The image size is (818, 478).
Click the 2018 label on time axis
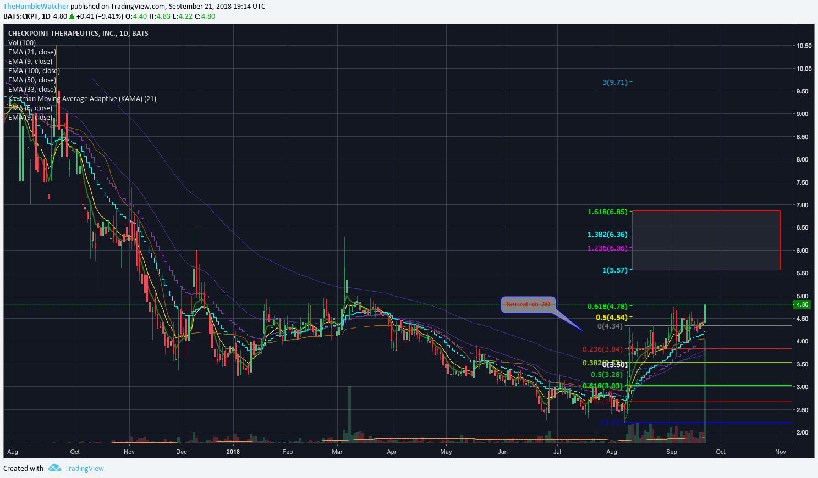coord(233,452)
